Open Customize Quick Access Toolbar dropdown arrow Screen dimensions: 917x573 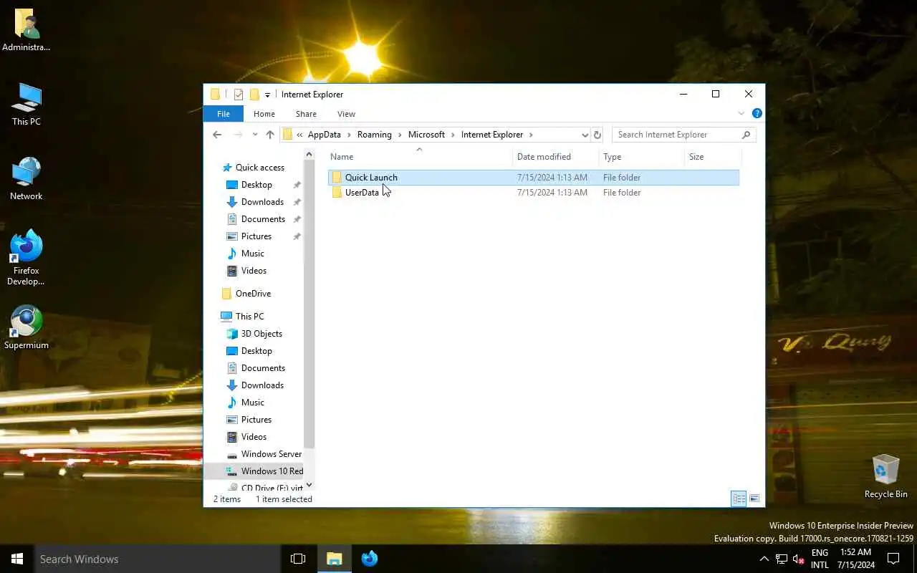tap(267, 95)
